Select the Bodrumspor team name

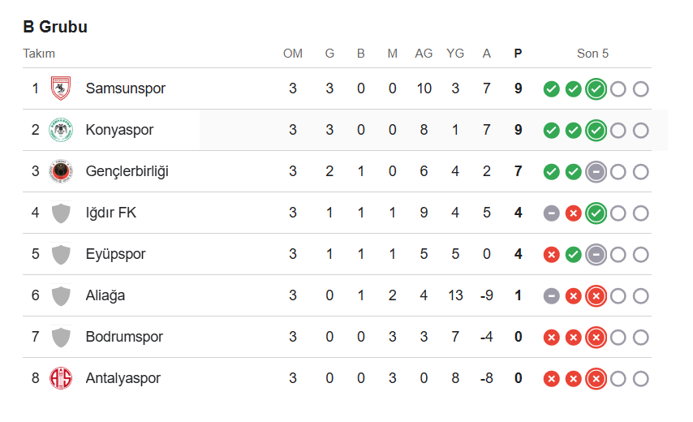124,337
